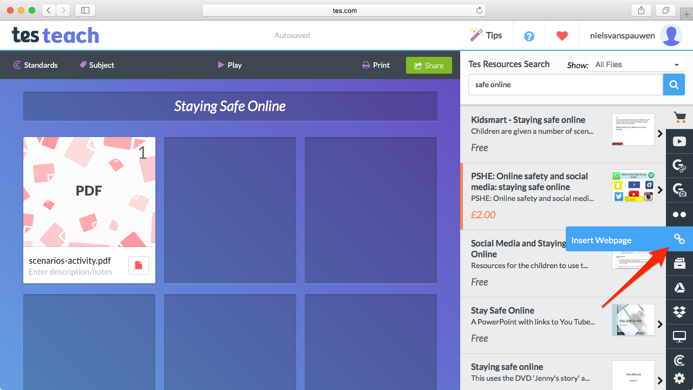Click the Insert Webpage link icon

(x=679, y=239)
